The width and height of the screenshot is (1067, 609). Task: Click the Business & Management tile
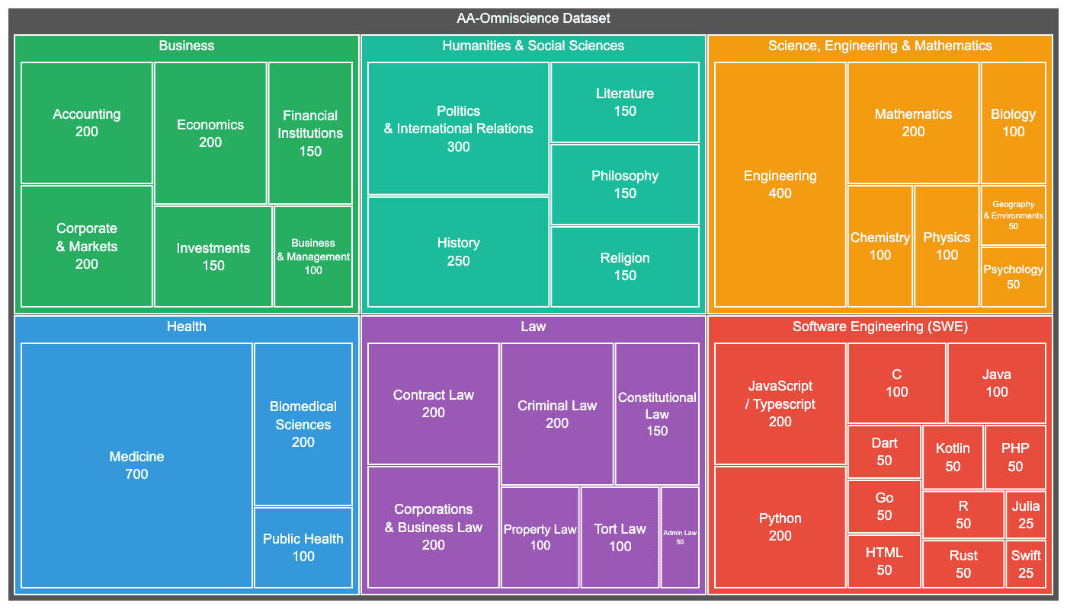(x=313, y=257)
